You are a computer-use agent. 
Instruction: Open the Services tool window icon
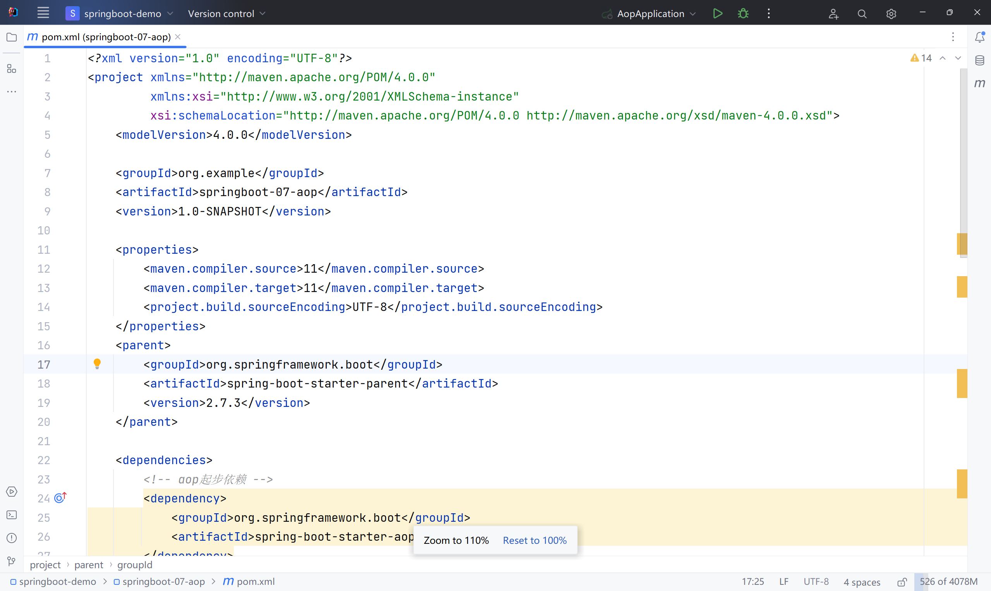(12, 492)
